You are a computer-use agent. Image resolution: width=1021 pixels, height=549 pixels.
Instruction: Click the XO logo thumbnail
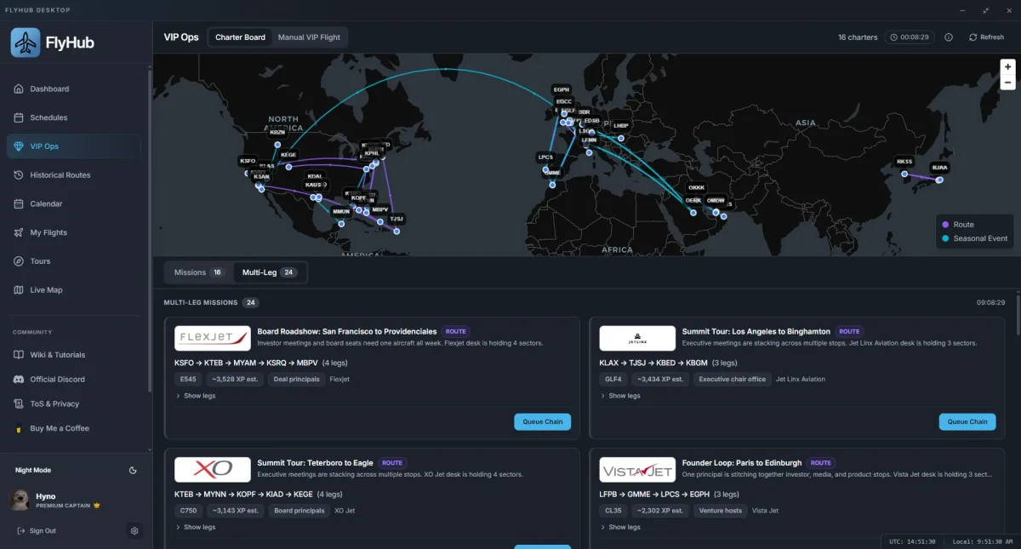(213, 470)
